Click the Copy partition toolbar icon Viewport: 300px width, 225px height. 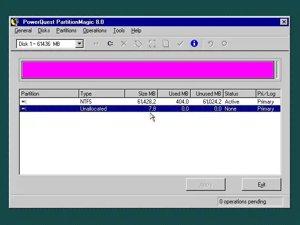[x=166, y=44]
